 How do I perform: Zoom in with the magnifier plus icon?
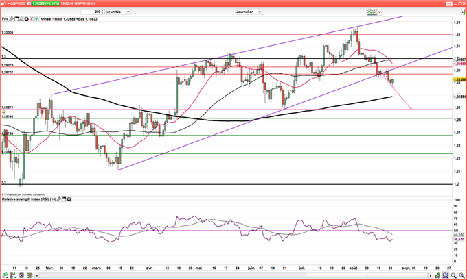point(462,275)
